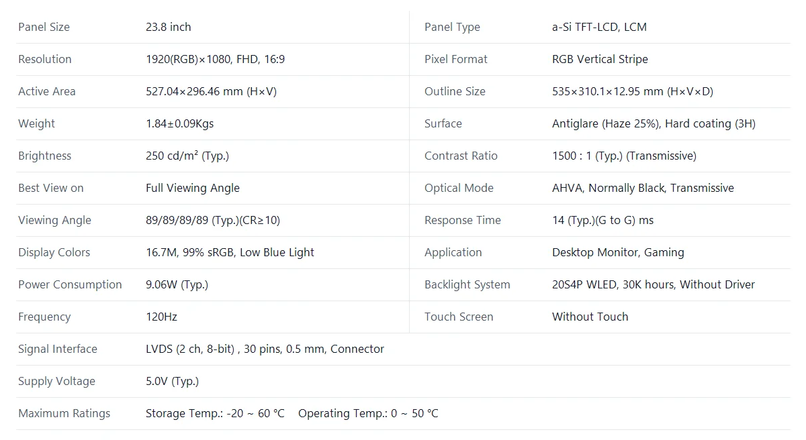Click the "1500 : 1 (Typ.) (Transmissive)" value
This screenshot has height=440, width=806.
coord(624,156)
